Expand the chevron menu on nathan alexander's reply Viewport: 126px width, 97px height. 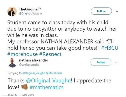tap(116, 62)
